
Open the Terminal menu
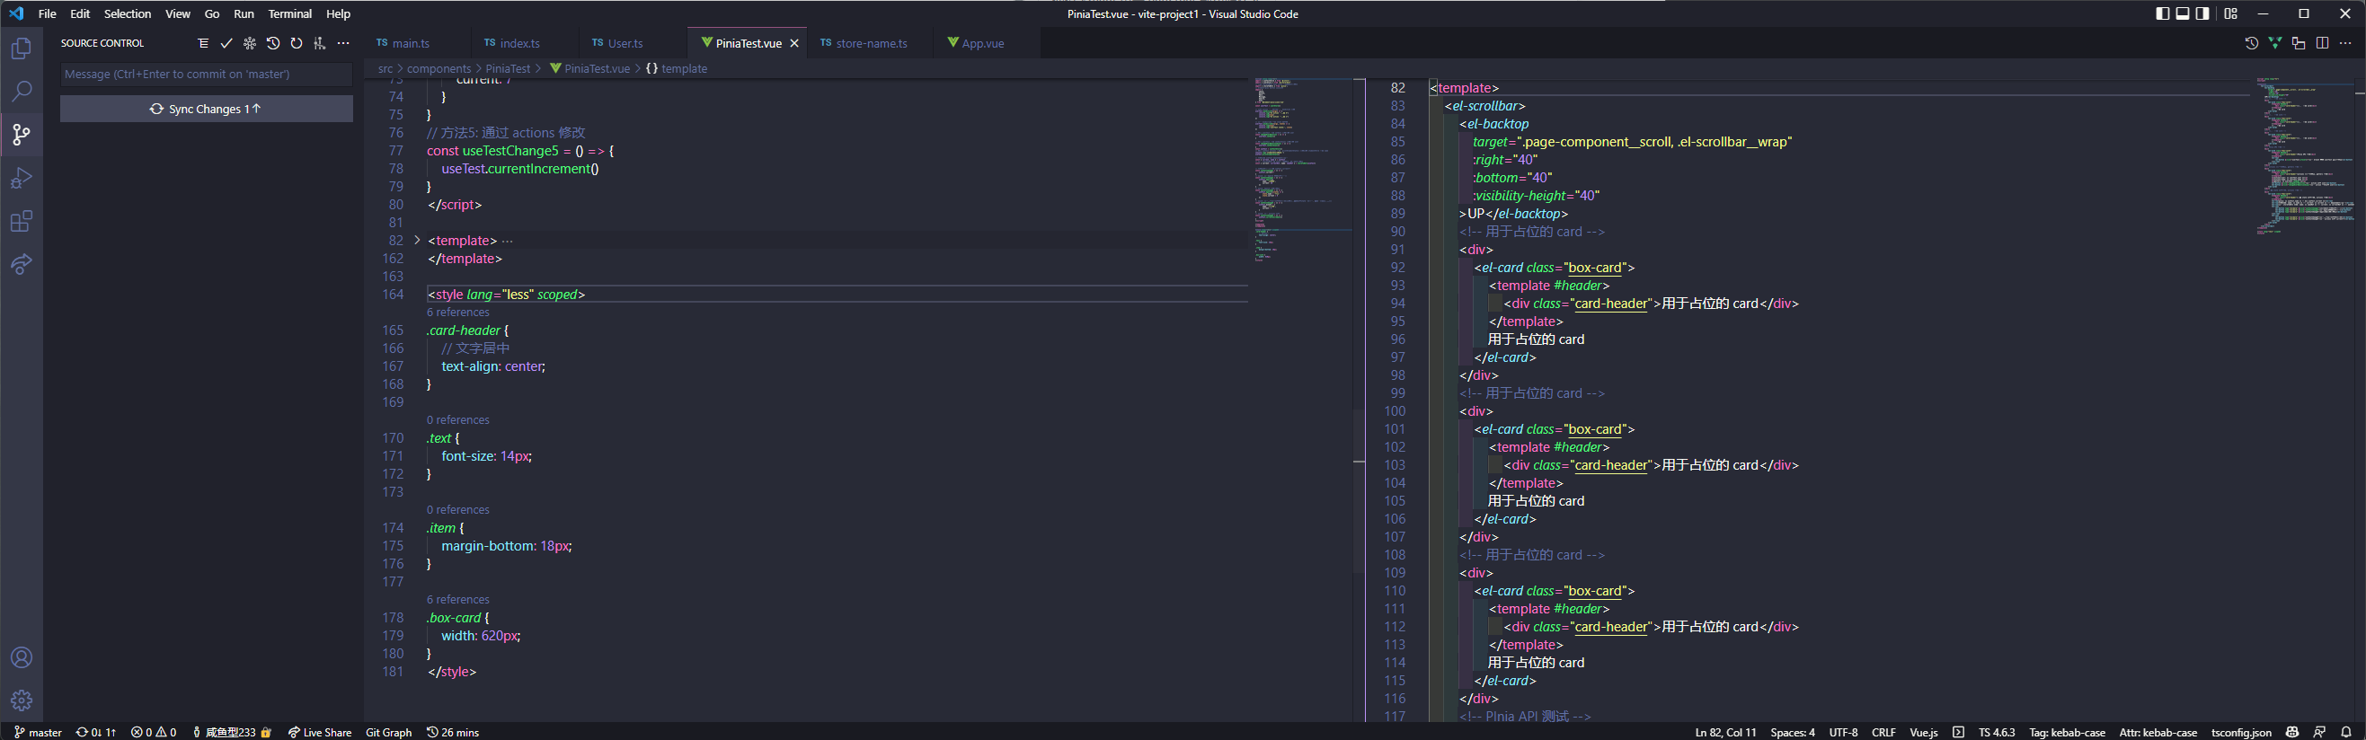pyautogui.click(x=290, y=13)
